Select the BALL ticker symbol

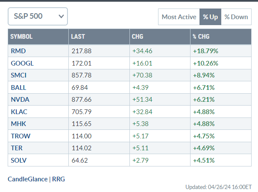coord(18,88)
